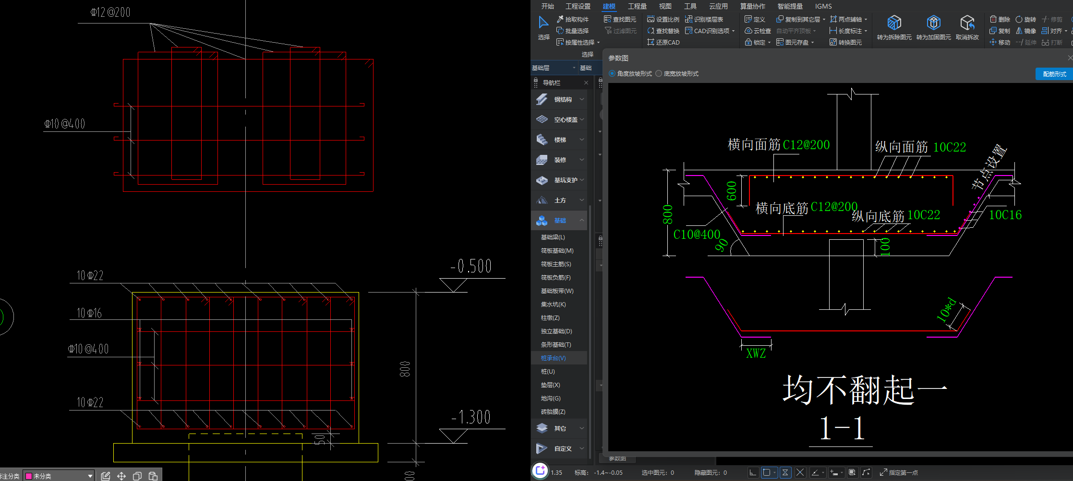Screen dimensions: 1073x481
Task: Click the move icon in annotation toolbar
Action: point(121,476)
